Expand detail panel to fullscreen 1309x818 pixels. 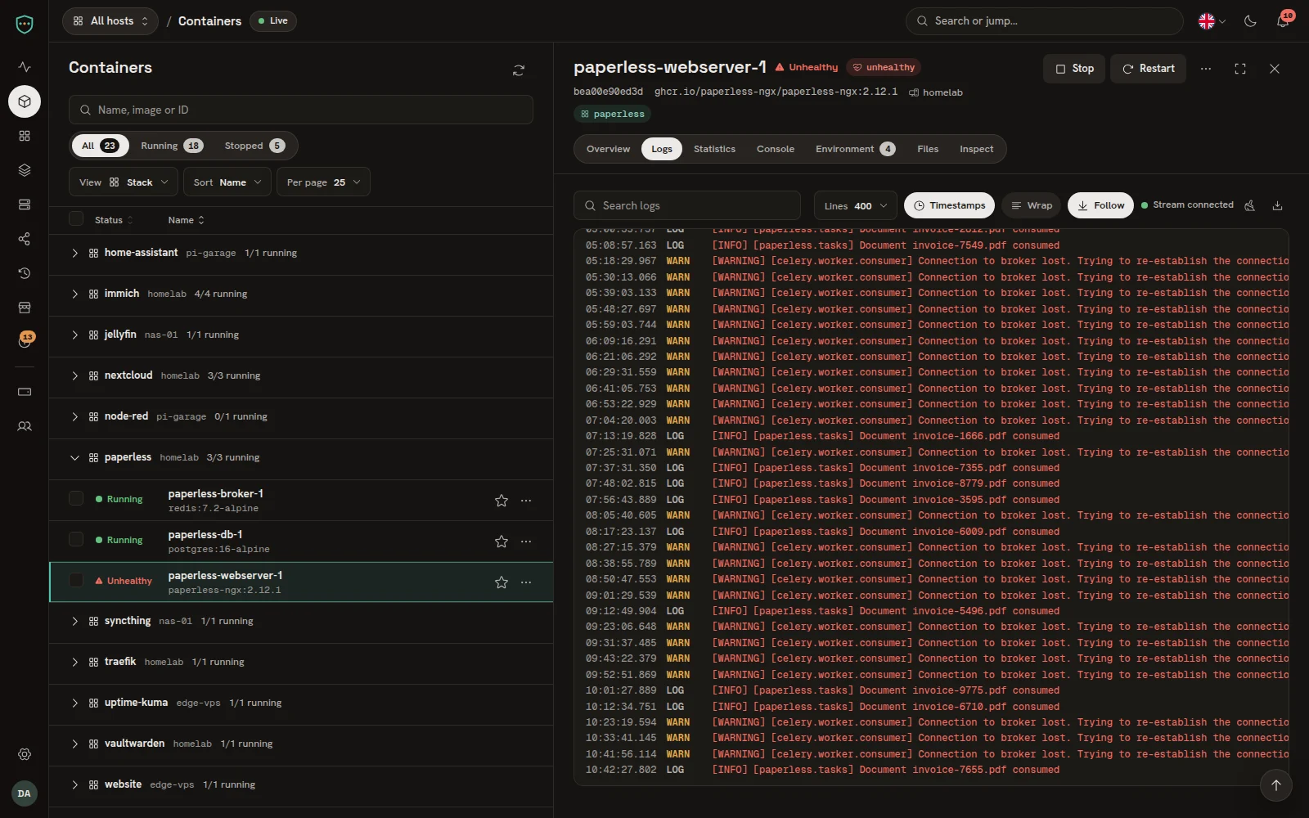pos(1240,69)
